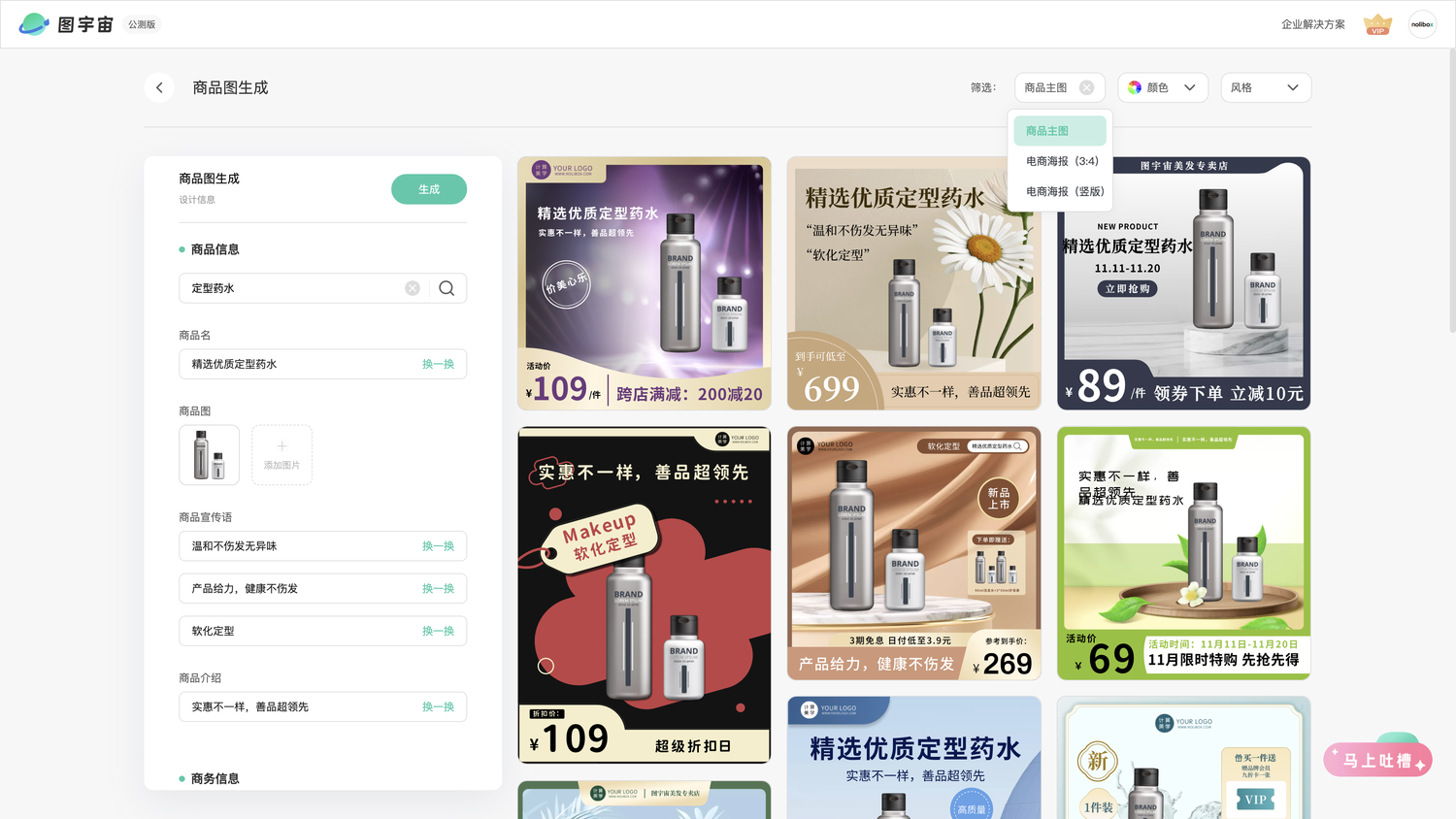Click the 马上吐槽 feedback button
The width and height of the screenshot is (1456, 819).
click(1377, 760)
